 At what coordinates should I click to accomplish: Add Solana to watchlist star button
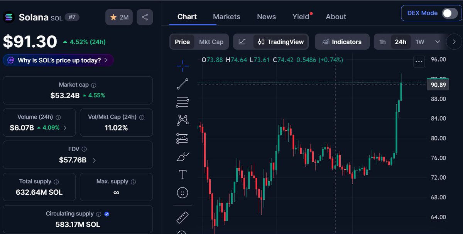(x=119, y=17)
